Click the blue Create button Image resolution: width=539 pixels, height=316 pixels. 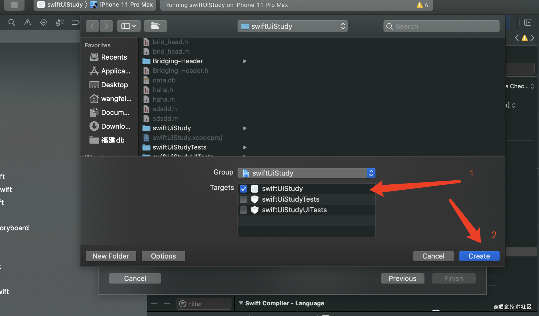479,256
